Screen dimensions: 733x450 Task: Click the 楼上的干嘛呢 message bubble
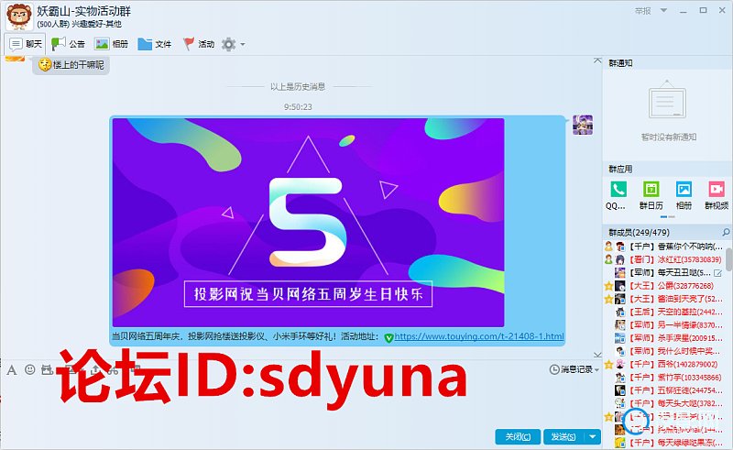[x=71, y=65]
